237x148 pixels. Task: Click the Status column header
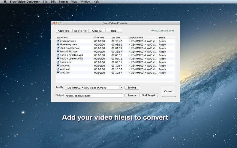coord(166,38)
